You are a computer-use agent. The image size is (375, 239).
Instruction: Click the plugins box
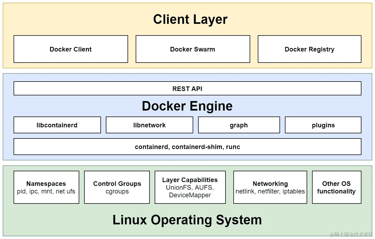323,125
